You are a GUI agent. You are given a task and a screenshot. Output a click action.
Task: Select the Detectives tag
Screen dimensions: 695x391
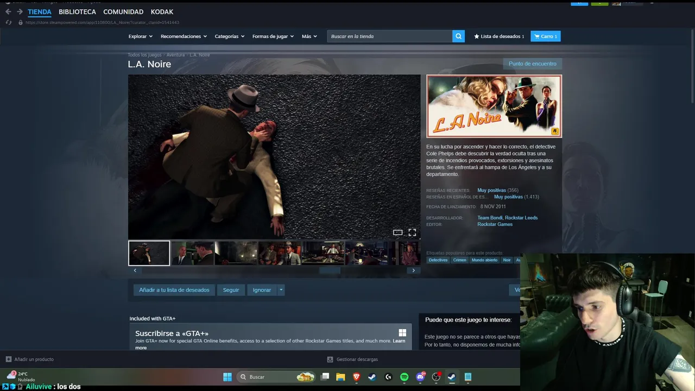click(438, 260)
